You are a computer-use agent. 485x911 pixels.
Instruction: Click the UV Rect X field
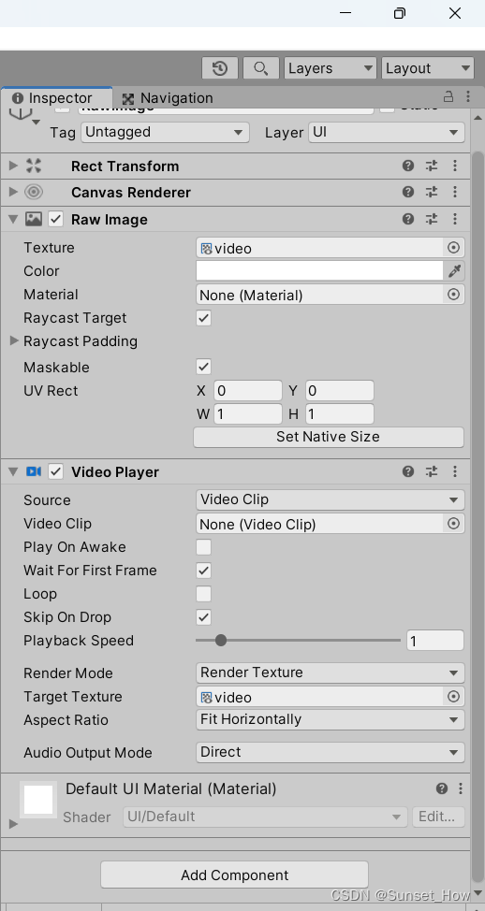(248, 390)
